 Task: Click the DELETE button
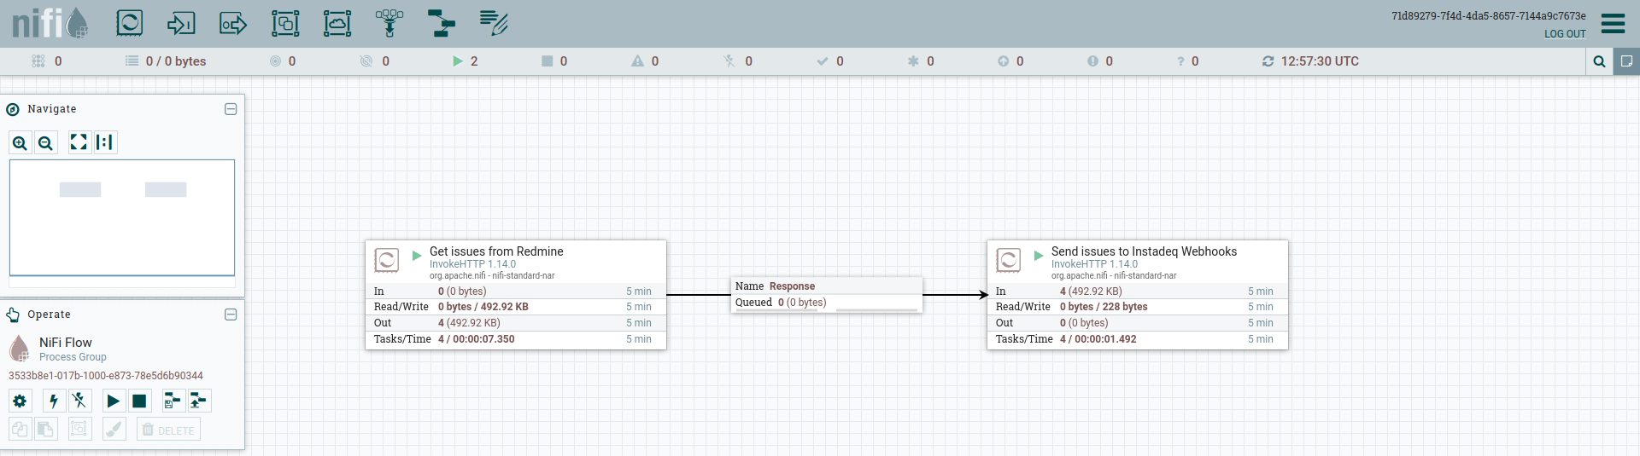click(168, 429)
